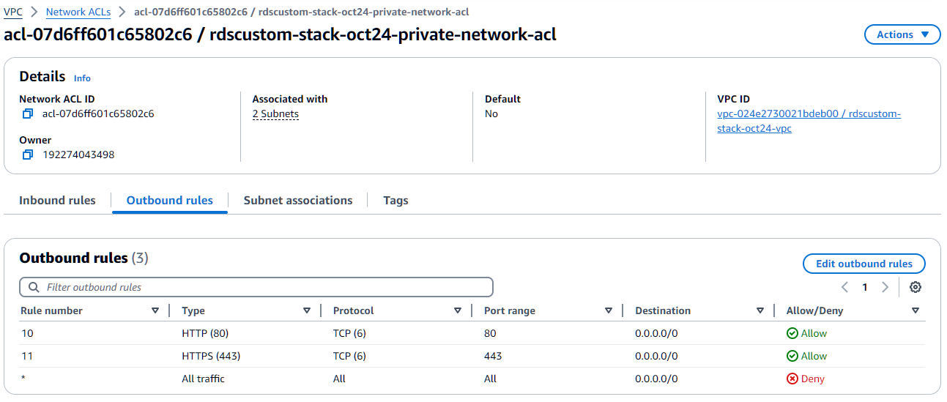Screen dimensions: 947x402
Task: Sort rules by Allow/Deny arrow
Action: [916, 310]
